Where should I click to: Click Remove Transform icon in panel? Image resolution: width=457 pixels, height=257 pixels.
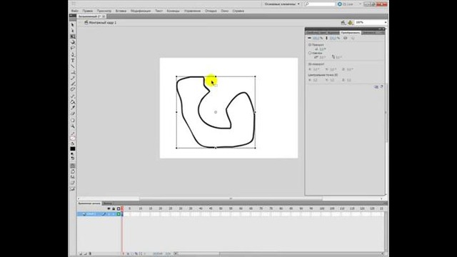pos(381,87)
